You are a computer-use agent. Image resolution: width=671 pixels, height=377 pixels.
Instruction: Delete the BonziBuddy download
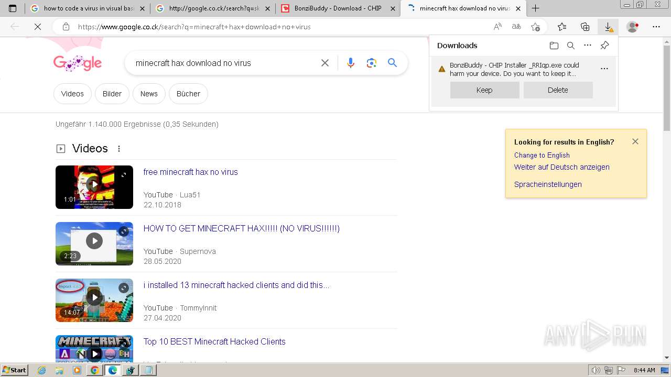pyautogui.click(x=558, y=90)
